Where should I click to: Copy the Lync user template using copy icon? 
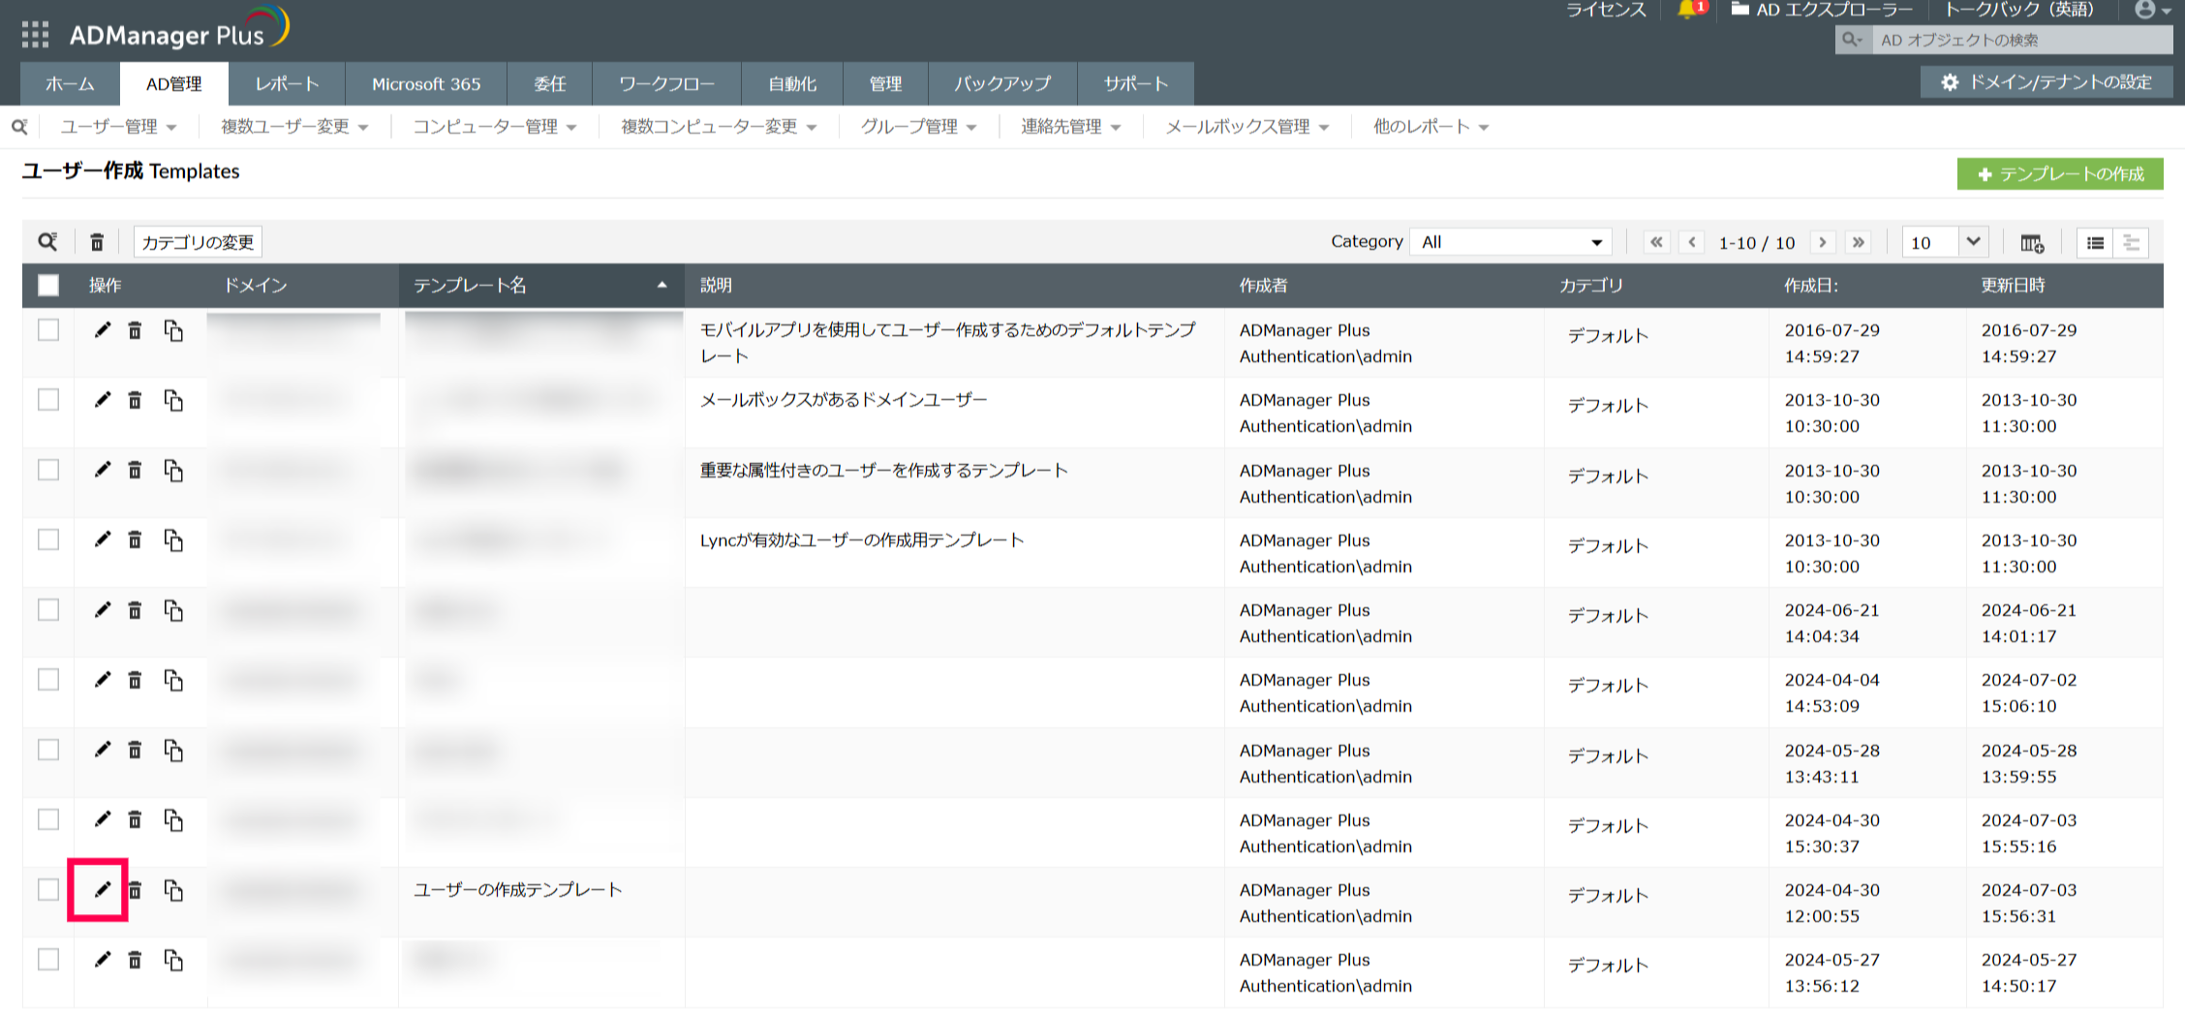pyautogui.click(x=173, y=540)
